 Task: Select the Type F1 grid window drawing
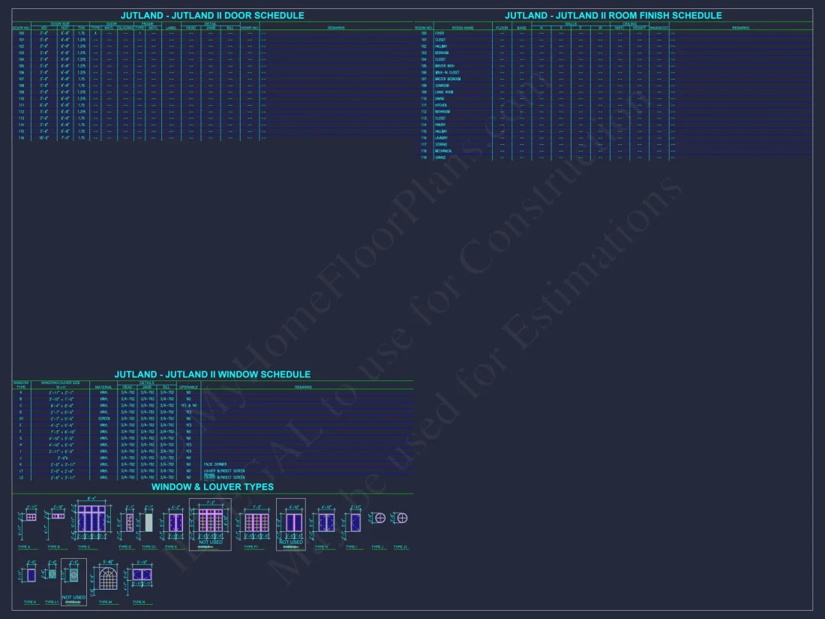click(256, 522)
